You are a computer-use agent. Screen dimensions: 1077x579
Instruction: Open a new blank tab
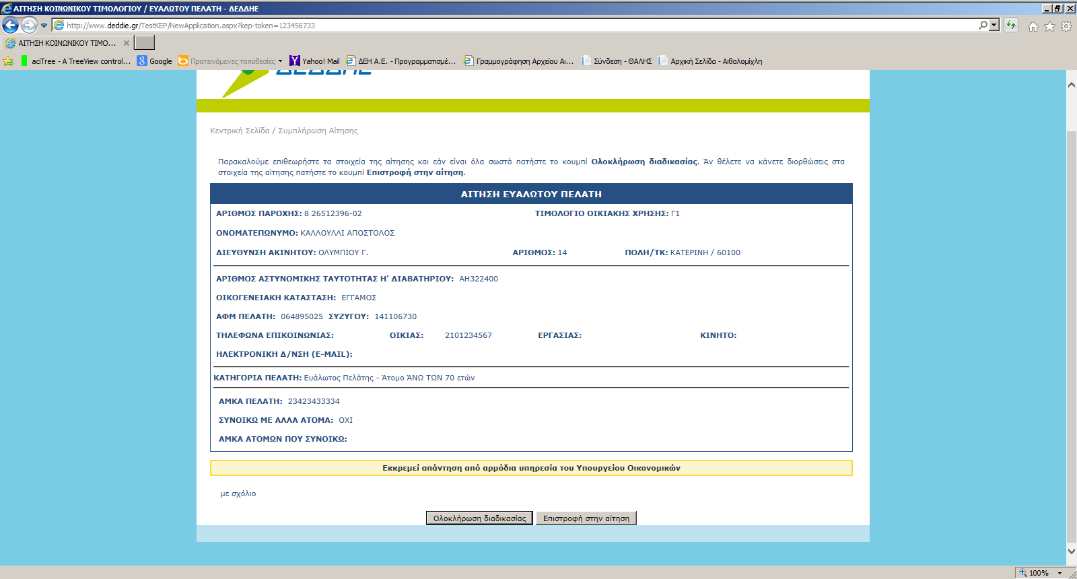coord(144,42)
